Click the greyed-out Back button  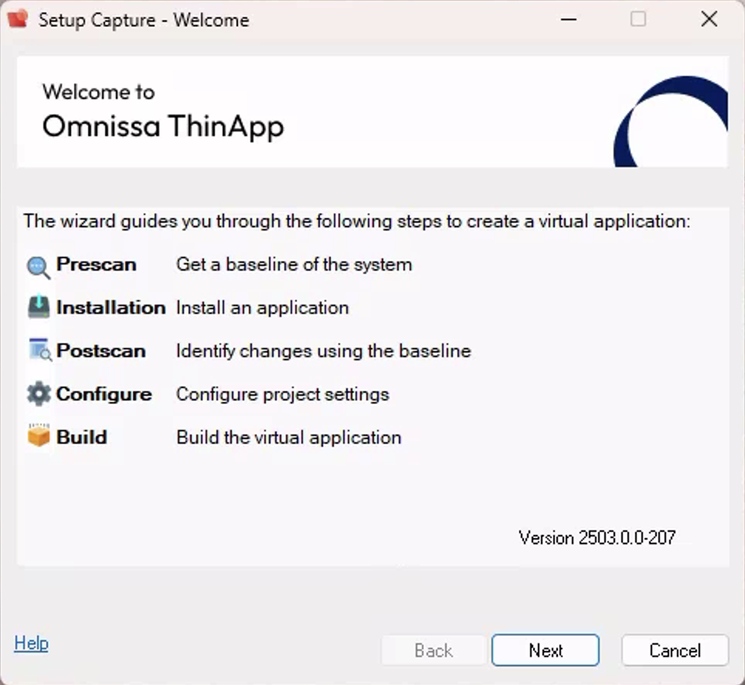(434, 650)
